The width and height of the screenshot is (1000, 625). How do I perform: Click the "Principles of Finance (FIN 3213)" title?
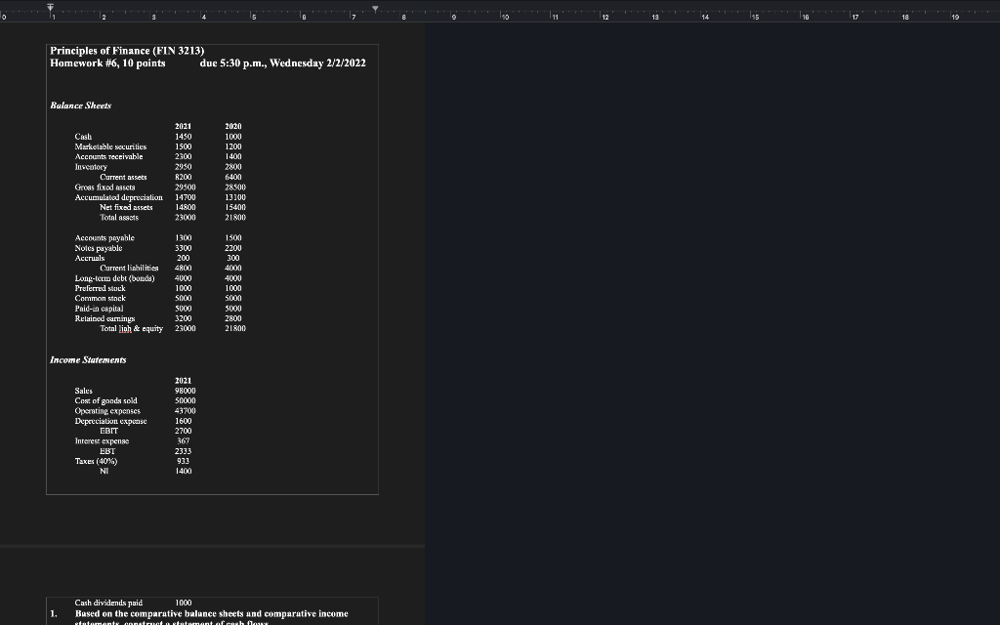point(126,50)
